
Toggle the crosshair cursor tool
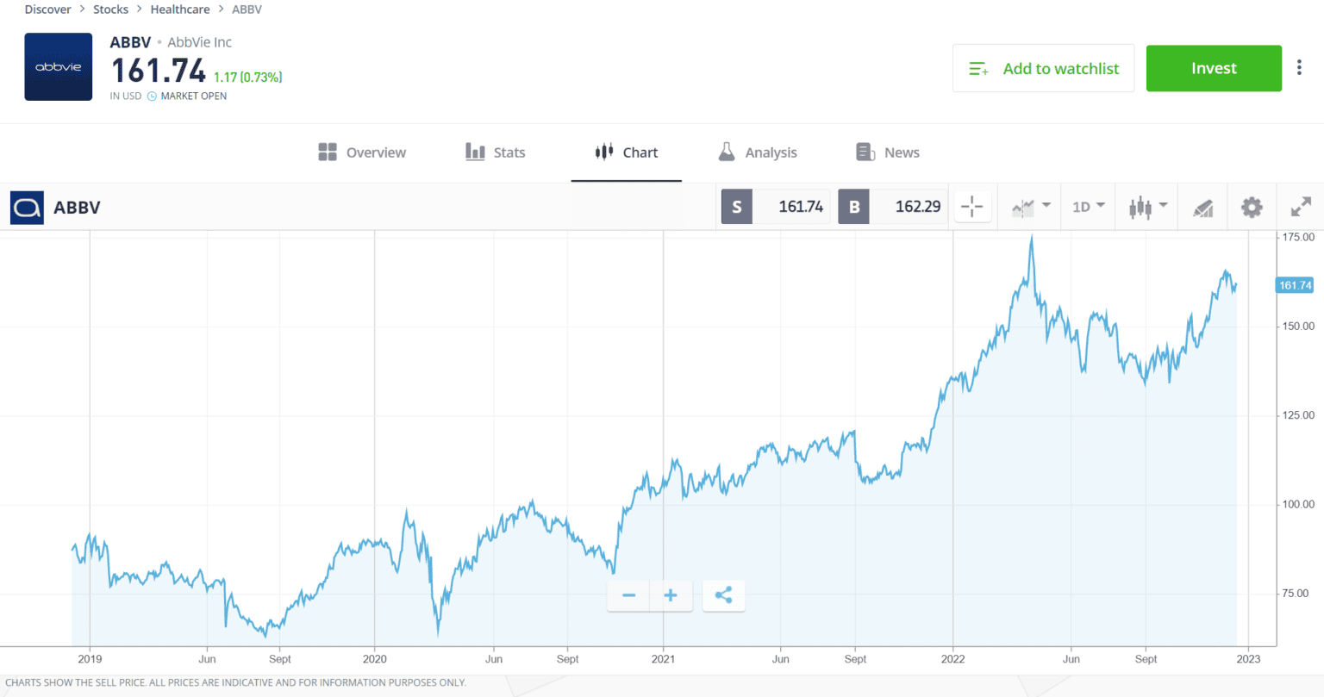(972, 207)
